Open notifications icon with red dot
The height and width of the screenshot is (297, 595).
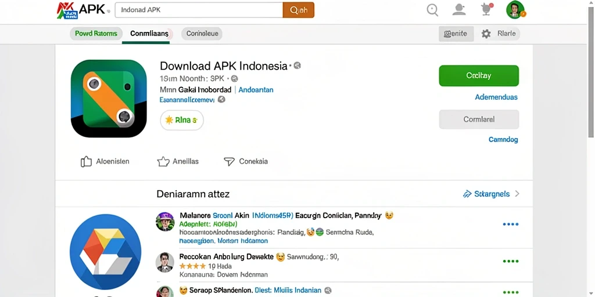click(x=486, y=10)
